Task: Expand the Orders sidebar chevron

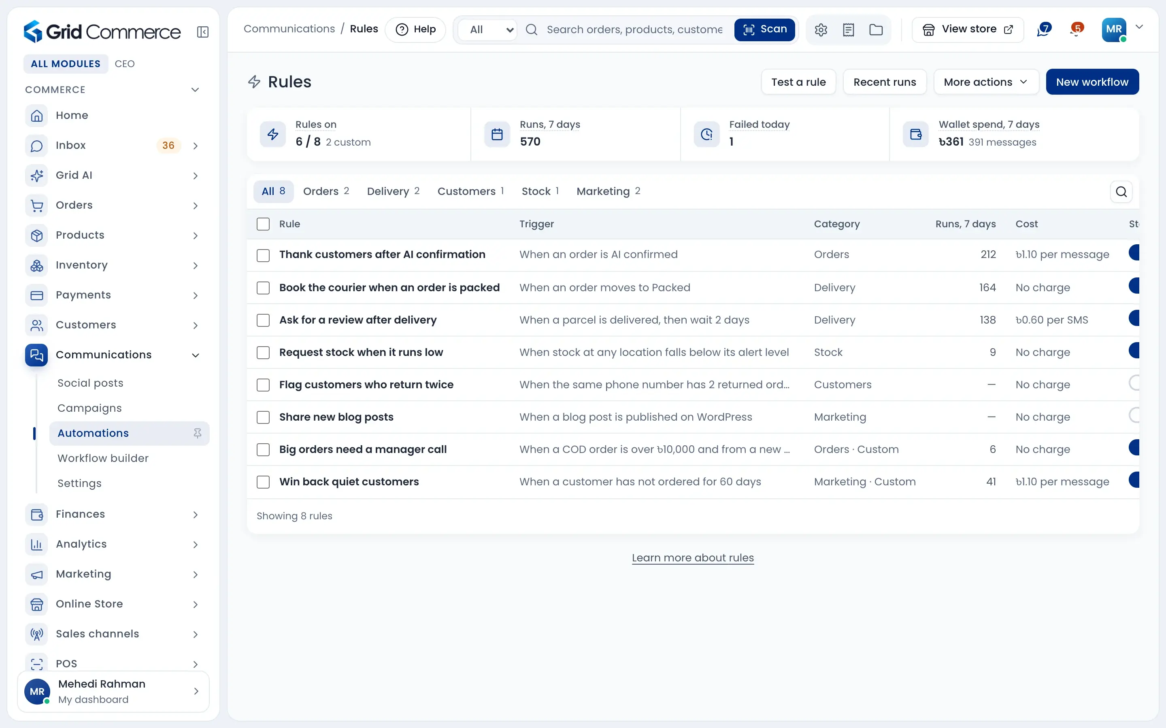Action: [x=195, y=205]
